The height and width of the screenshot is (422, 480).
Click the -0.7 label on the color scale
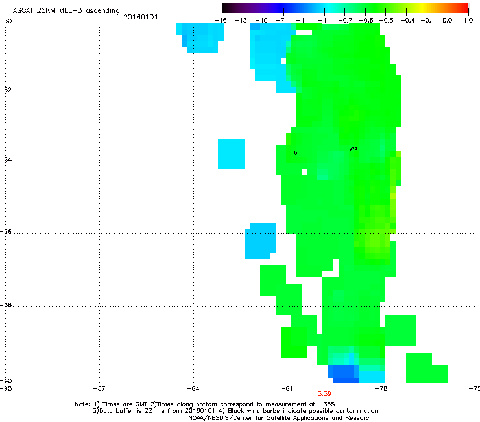(345, 21)
